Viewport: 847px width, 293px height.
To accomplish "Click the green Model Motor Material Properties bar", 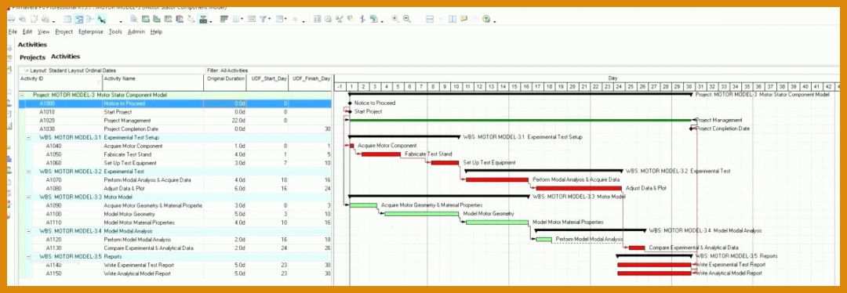I will click(497, 222).
